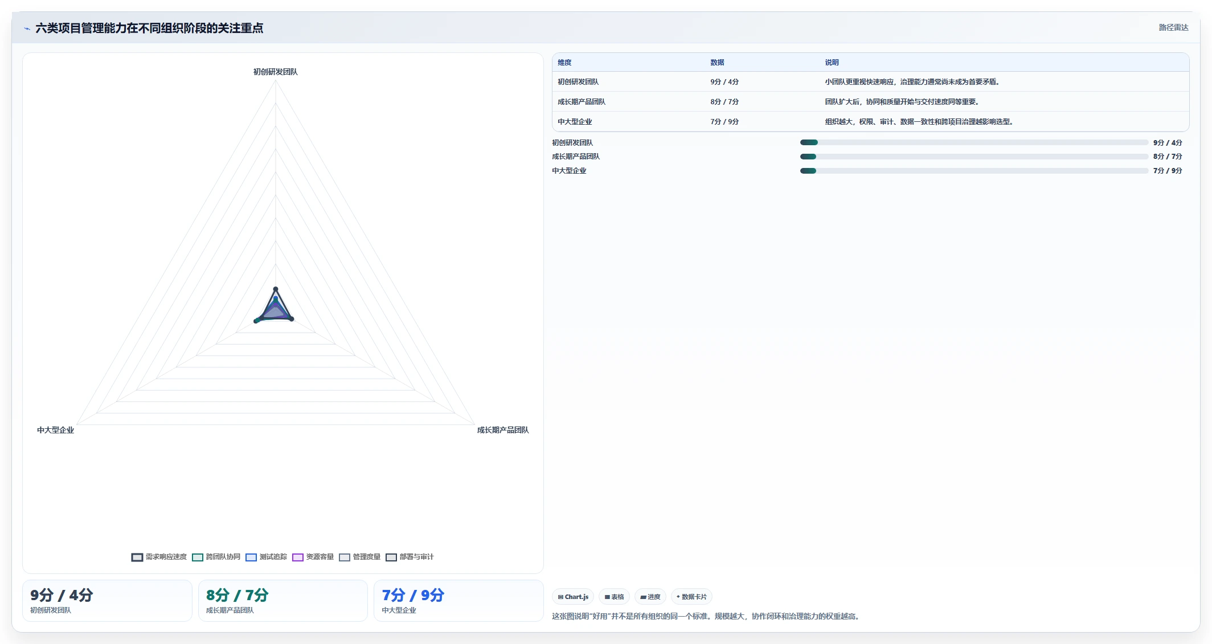The image size is (1212, 644).
Task: Click the title icon beside 六类项目管理能力
Action: (27, 28)
